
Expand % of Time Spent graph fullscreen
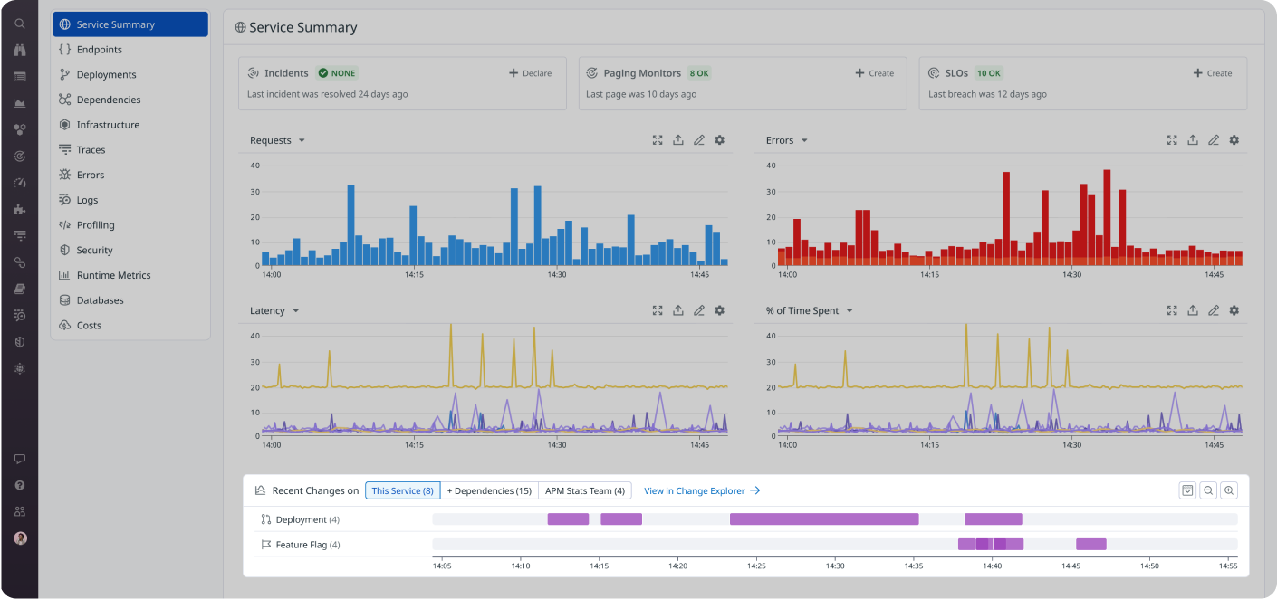pos(1172,310)
